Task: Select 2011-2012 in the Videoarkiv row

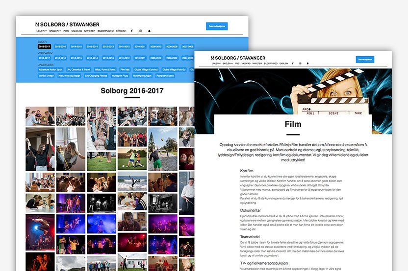Action: click(124, 58)
